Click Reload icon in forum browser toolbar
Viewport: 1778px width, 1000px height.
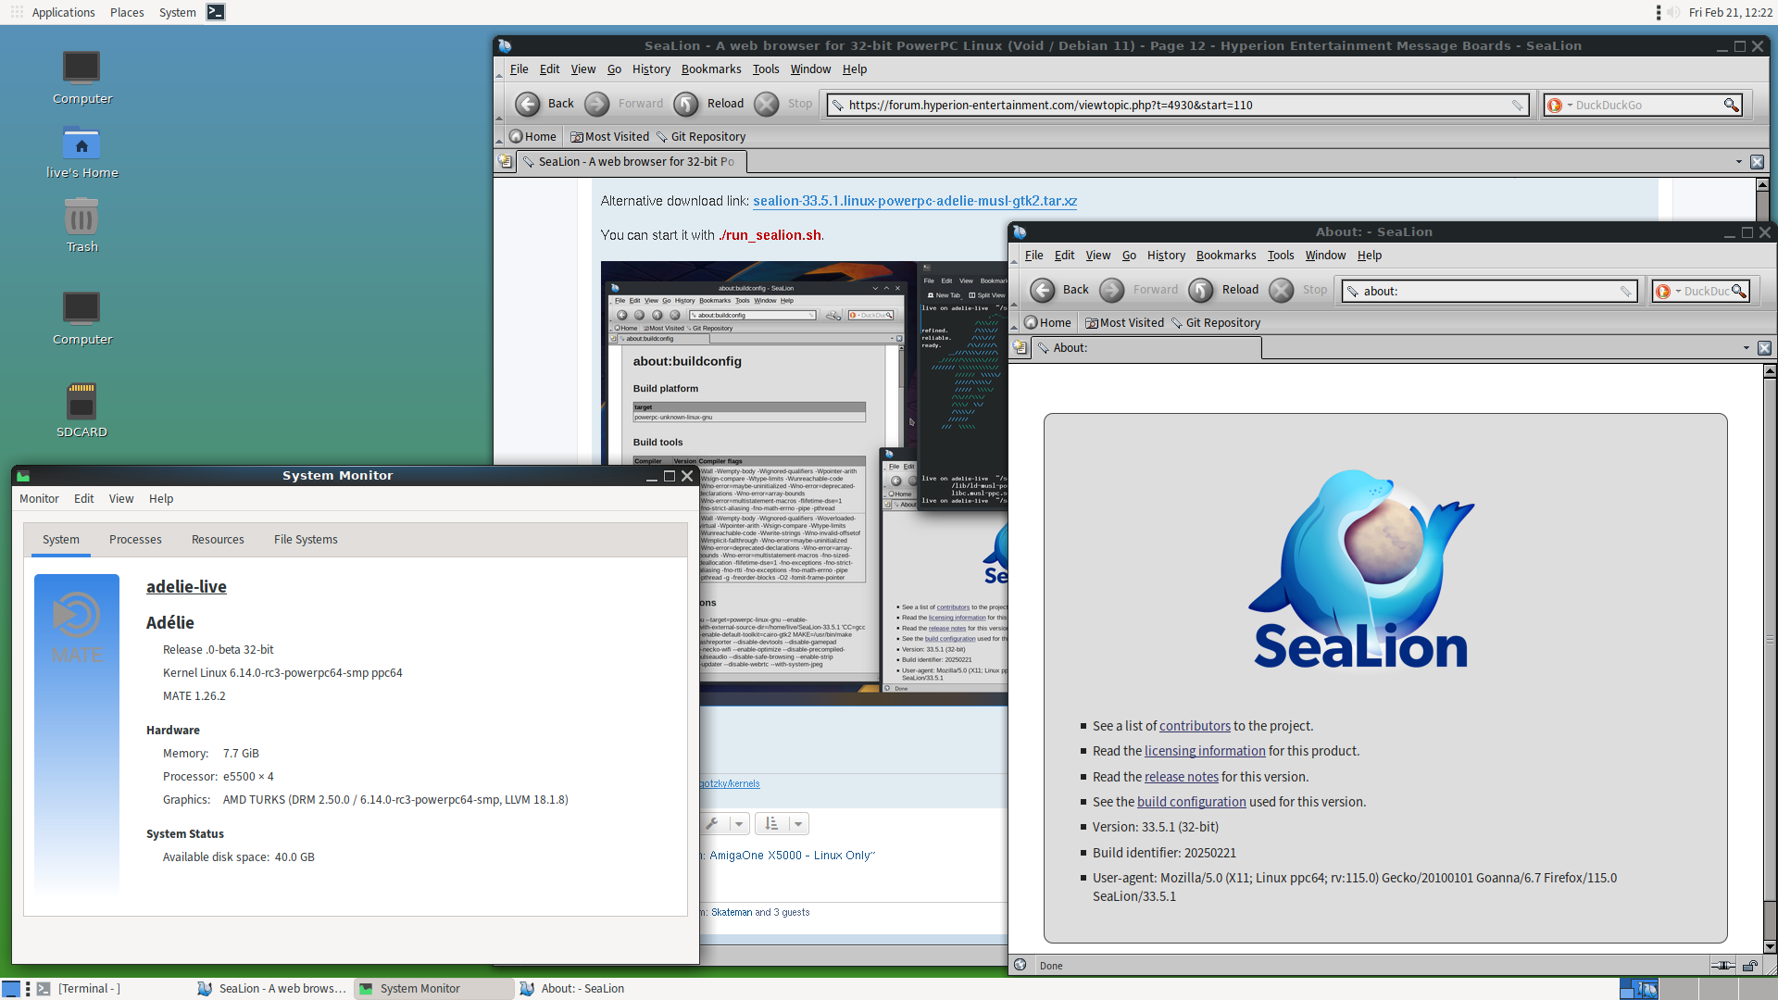coord(686,104)
